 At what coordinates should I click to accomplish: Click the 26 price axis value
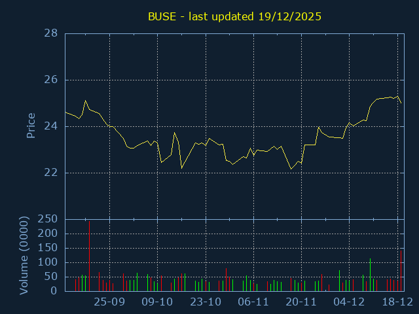point(50,80)
